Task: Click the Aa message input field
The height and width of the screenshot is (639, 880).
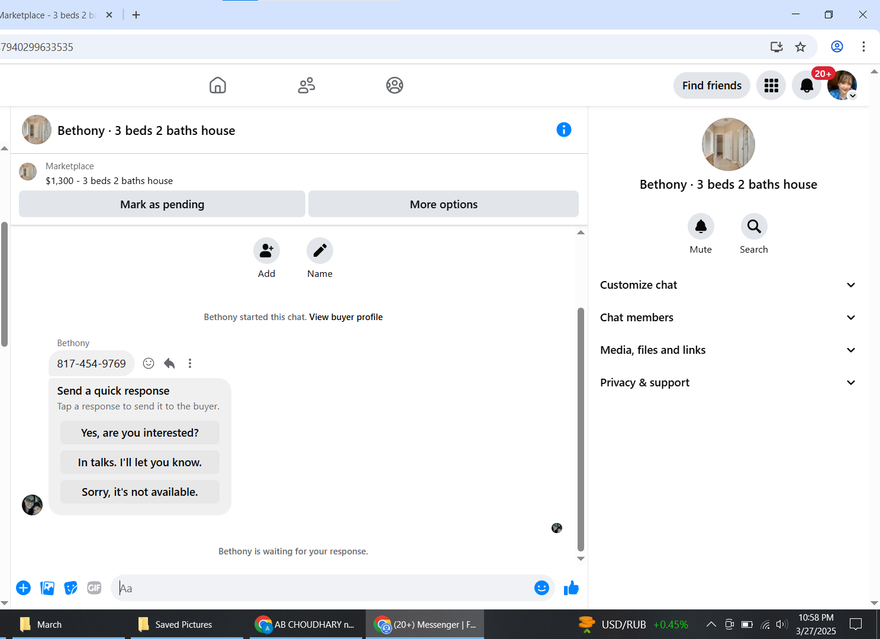Action: pos(323,588)
